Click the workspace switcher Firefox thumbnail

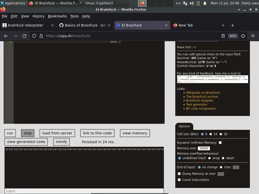tap(142, 3)
